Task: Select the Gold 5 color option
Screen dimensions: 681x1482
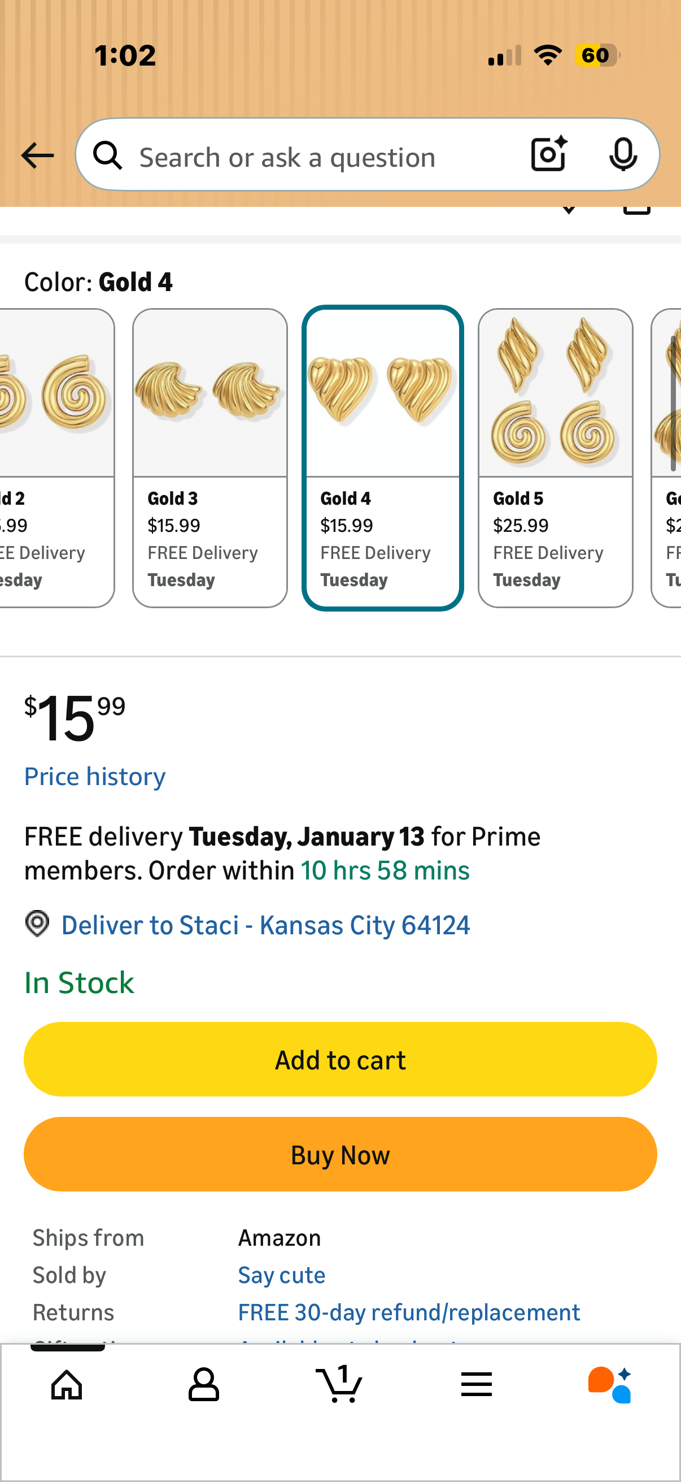Action: (x=555, y=457)
